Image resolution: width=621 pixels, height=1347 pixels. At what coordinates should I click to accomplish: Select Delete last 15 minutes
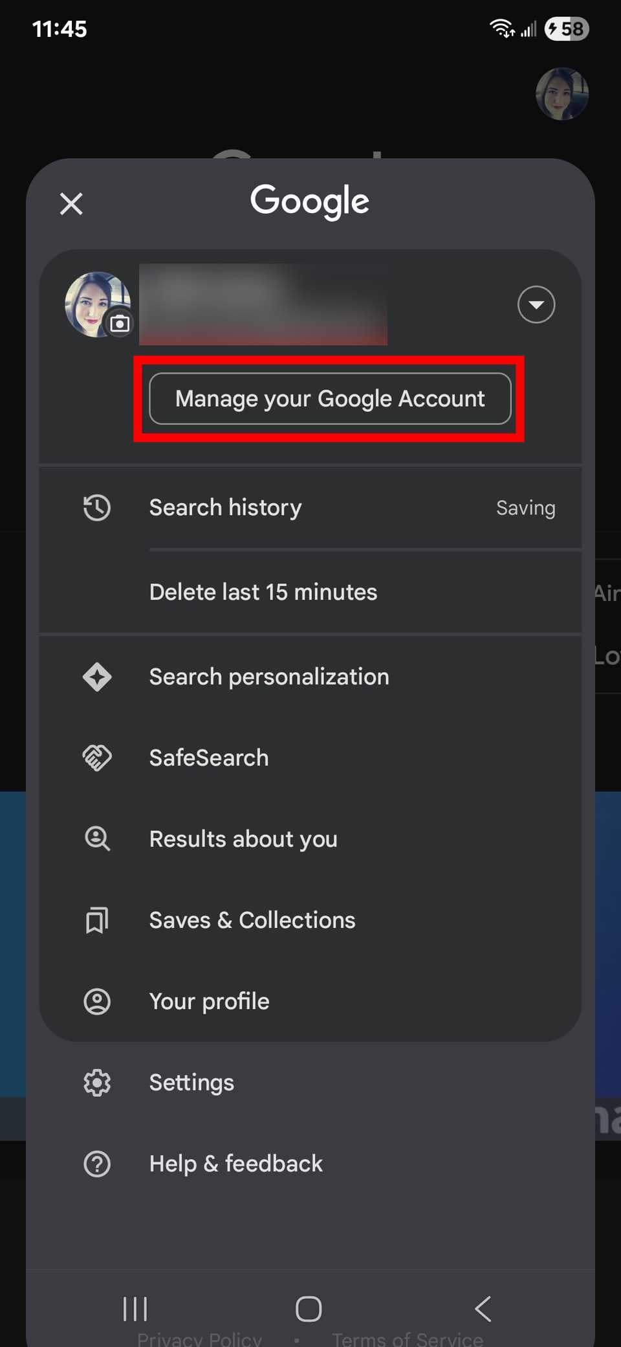pos(263,591)
